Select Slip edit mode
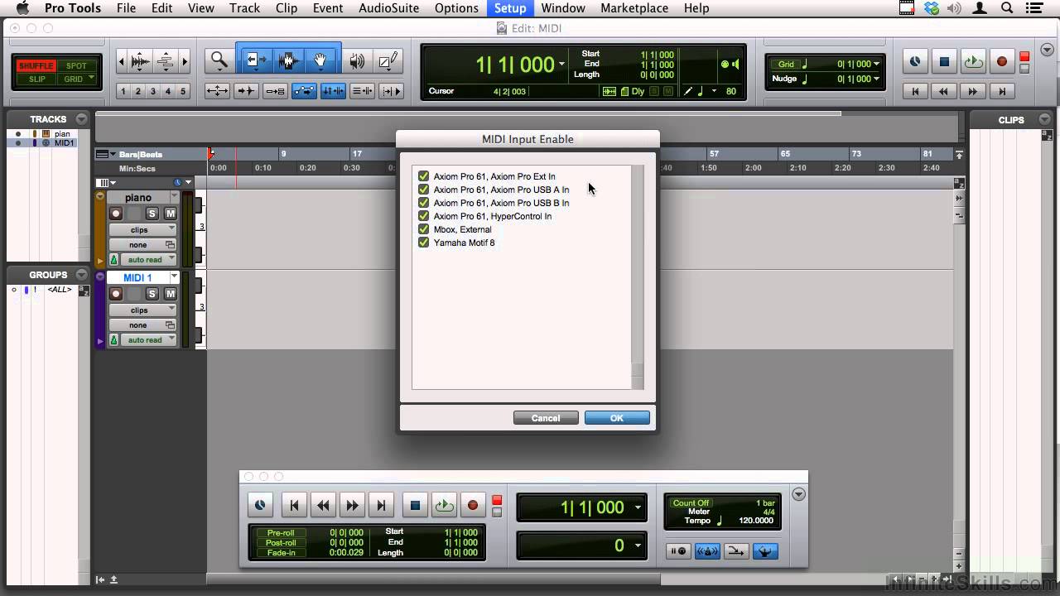Viewport: 1060px width, 596px height. click(x=36, y=79)
